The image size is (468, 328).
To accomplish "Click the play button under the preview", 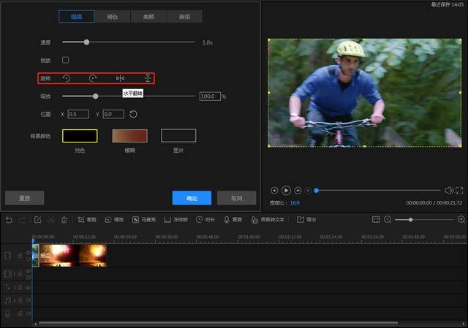I will tap(286, 190).
